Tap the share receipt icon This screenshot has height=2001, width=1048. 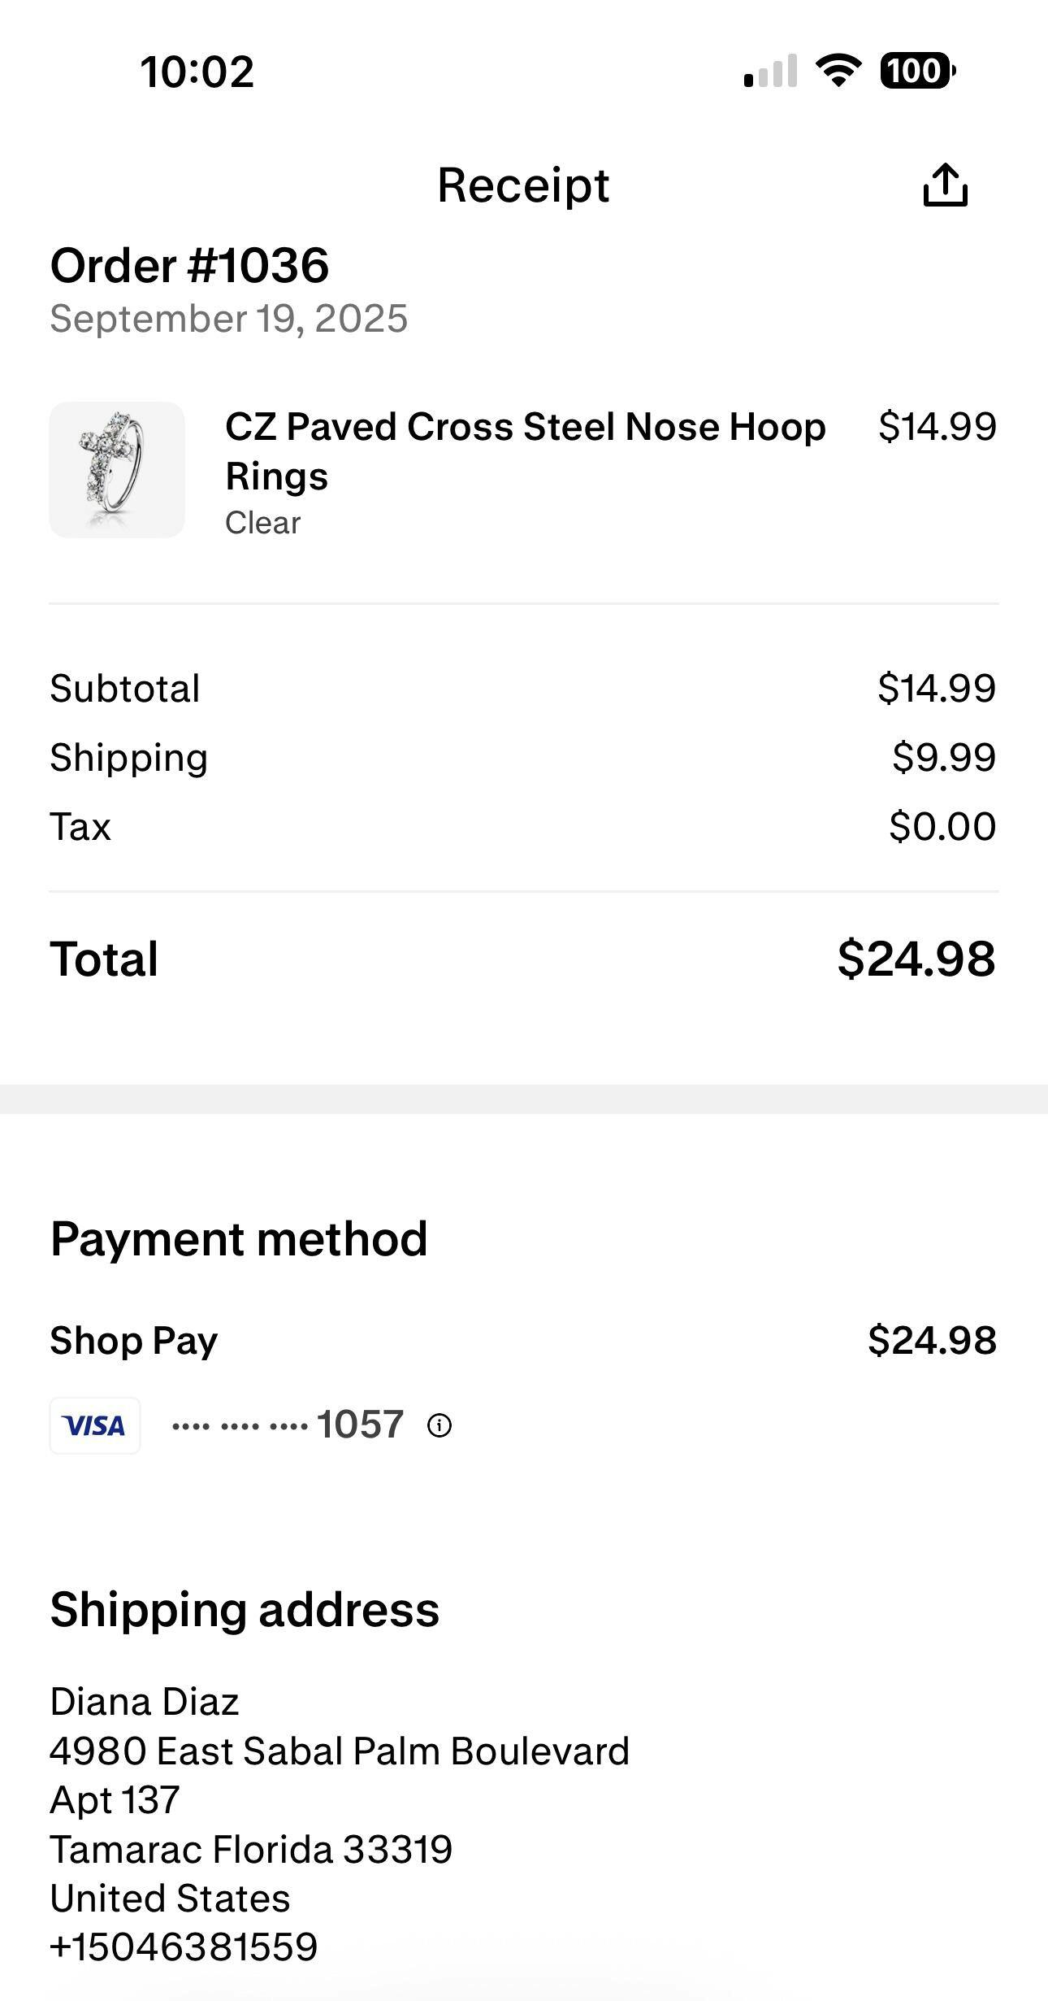(945, 185)
